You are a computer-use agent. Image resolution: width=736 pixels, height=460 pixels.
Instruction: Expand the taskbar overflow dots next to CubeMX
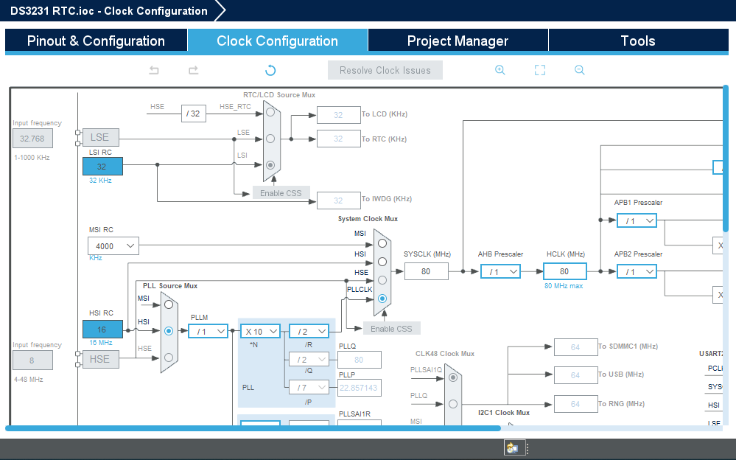(x=528, y=447)
